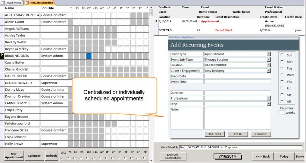Viewport: 306px width, 163px height.
Task: Click into the Duration field
Action: 237,93
